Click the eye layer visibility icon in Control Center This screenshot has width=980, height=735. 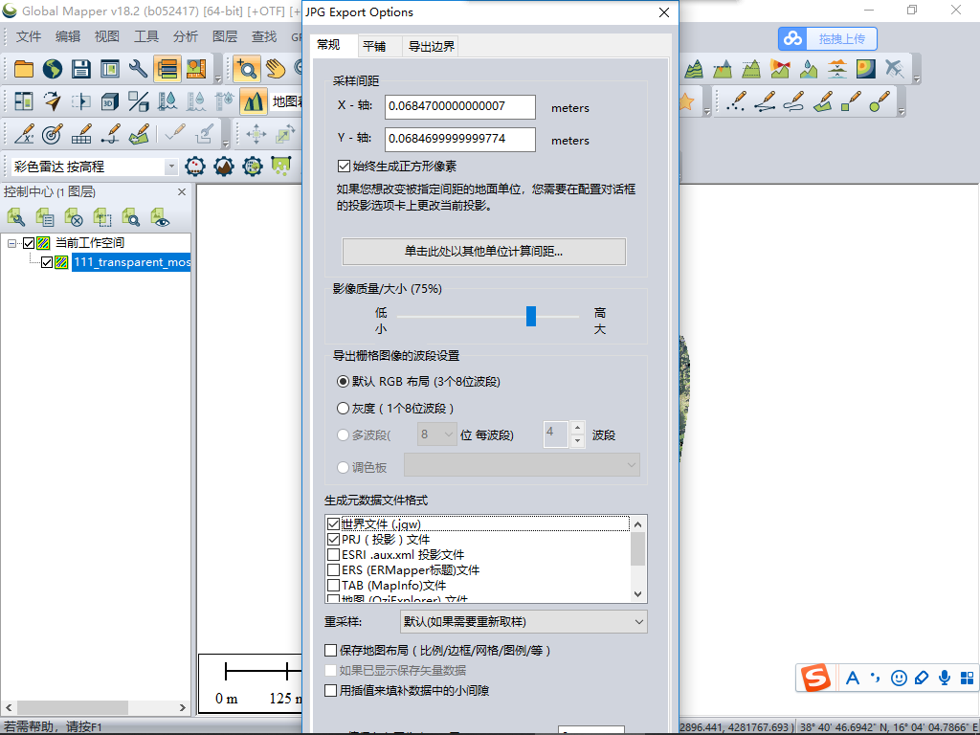click(160, 217)
